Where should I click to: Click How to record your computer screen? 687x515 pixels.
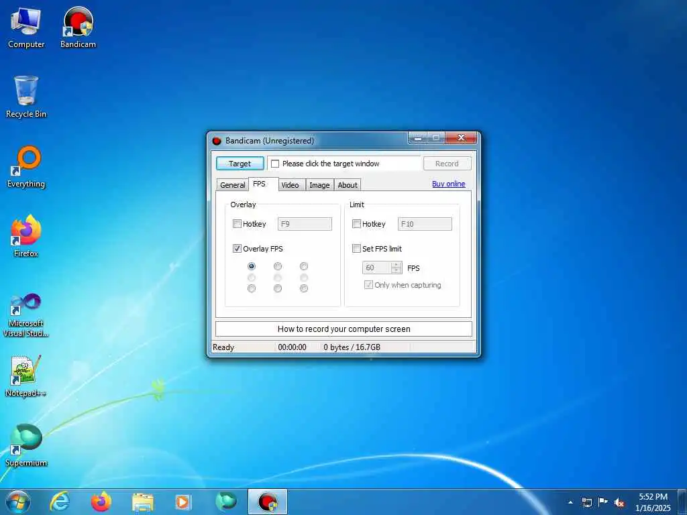pos(344,329)
